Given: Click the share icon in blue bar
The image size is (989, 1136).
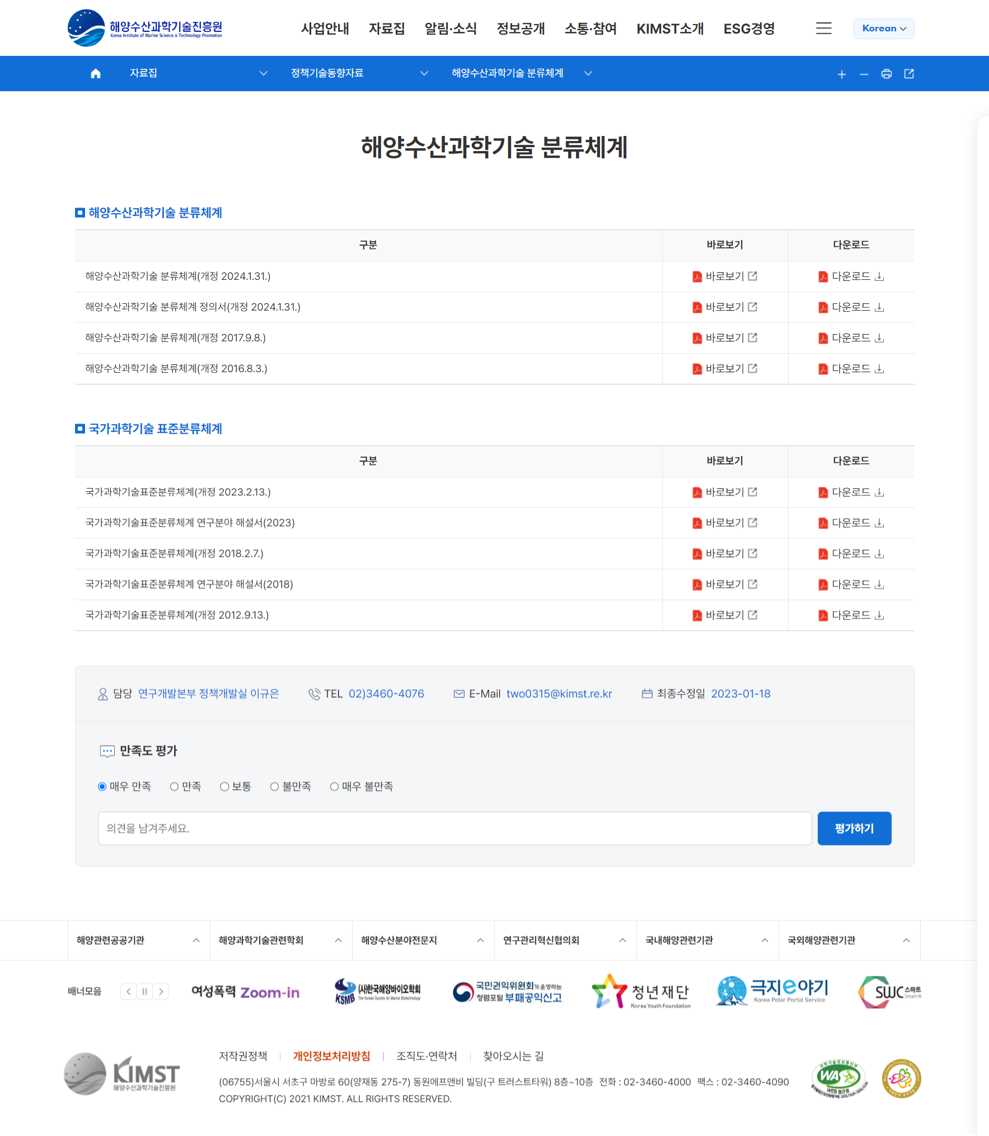Looking at the screenshot, I should coord(909,74).
